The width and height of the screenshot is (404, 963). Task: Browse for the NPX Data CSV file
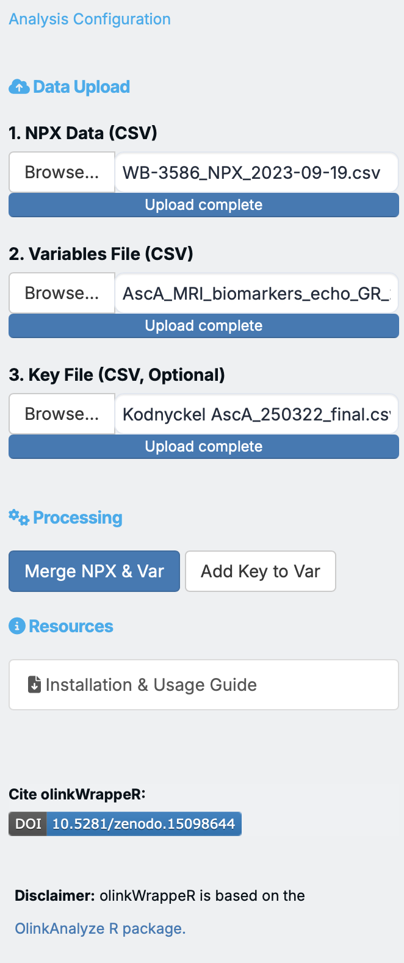pyautogui.click(x=62, y=172)
